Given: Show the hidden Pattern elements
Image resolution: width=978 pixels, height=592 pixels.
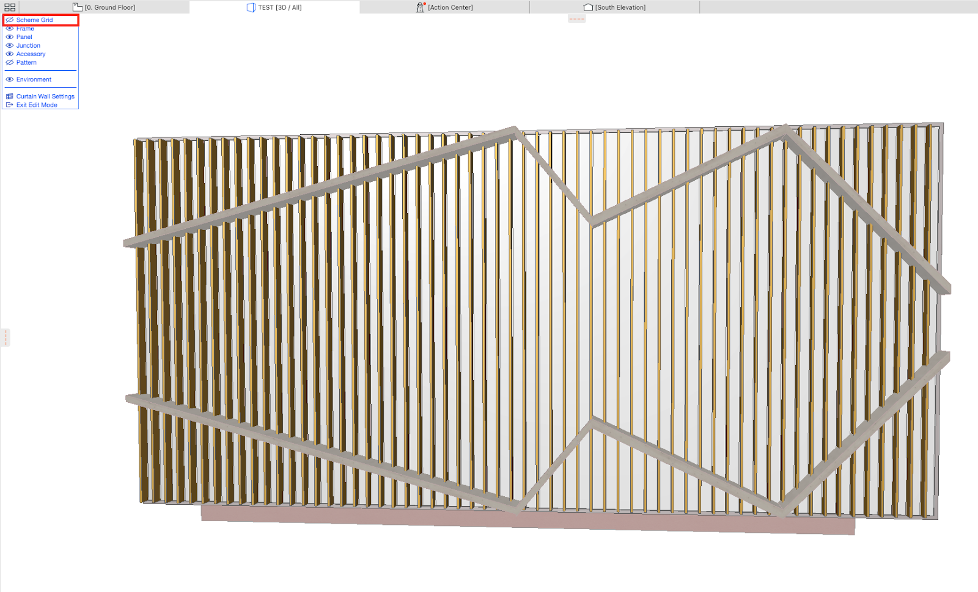Looking at the screenshot, I should tap(9, 62).
